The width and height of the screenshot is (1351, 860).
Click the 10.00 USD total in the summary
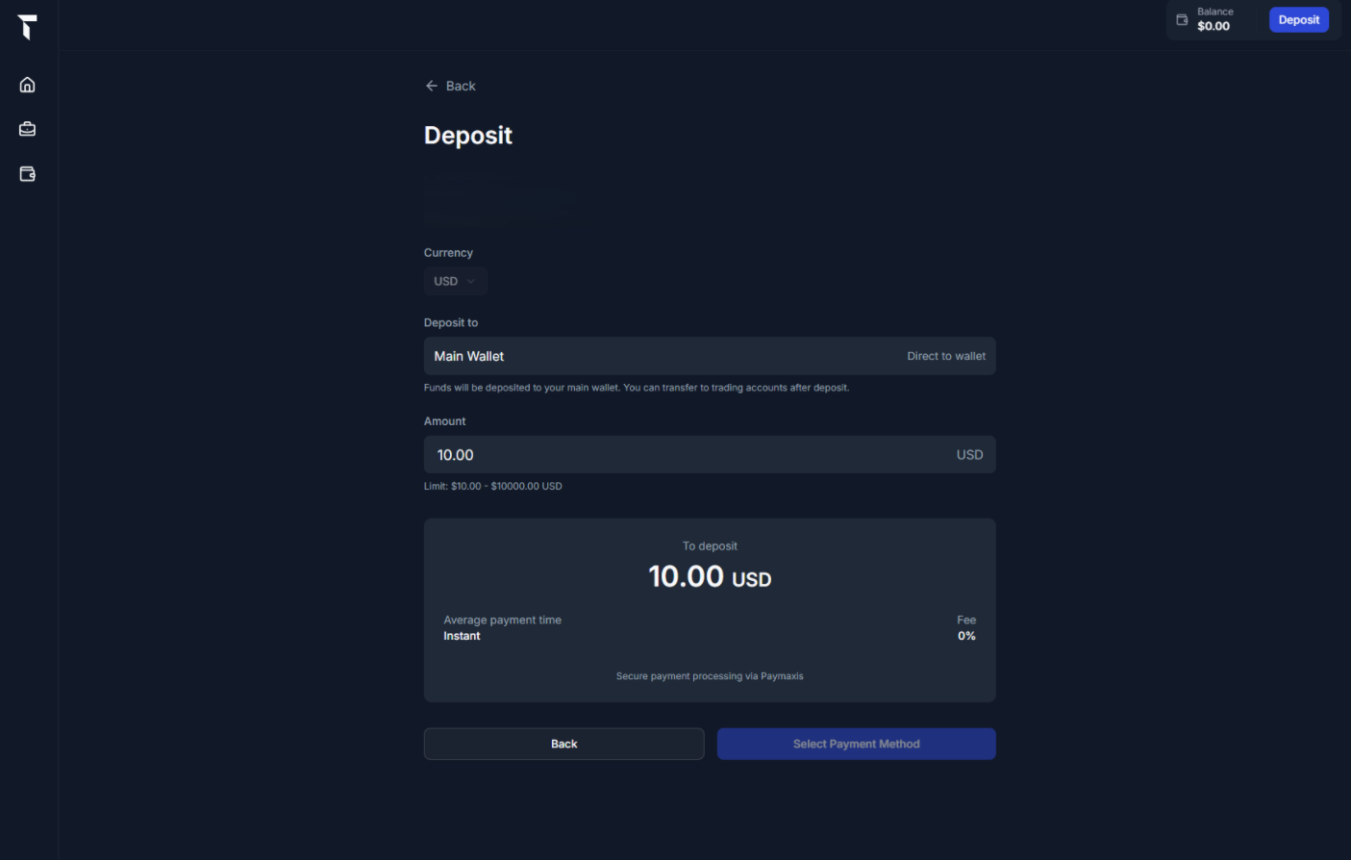710,577
